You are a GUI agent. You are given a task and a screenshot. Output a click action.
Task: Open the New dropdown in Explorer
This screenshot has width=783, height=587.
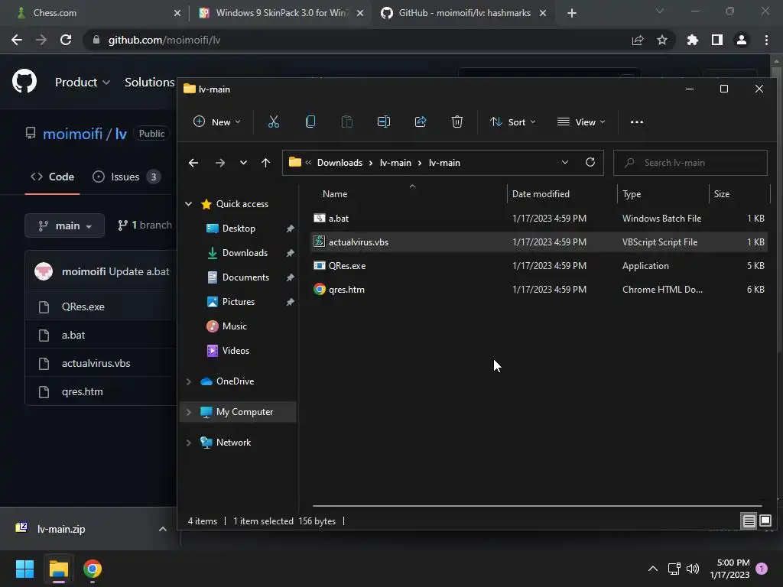[x=216, y=122]
